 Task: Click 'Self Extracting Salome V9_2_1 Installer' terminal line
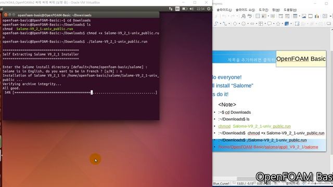[x=41, y=54]
